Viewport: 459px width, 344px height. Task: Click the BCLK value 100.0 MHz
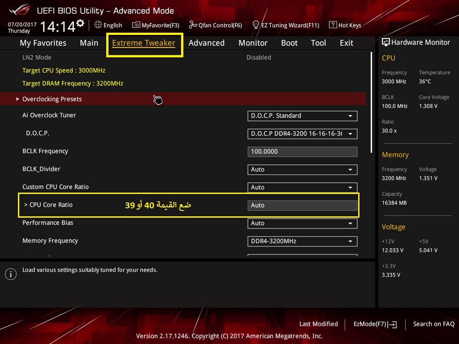394,106
